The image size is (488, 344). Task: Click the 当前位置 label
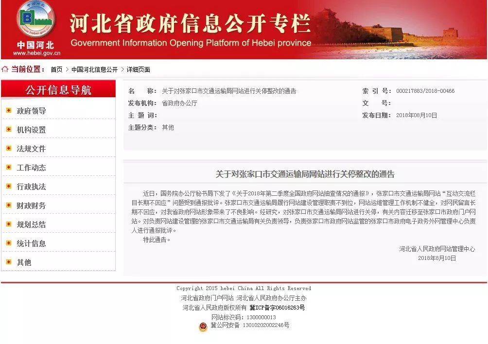28,69
